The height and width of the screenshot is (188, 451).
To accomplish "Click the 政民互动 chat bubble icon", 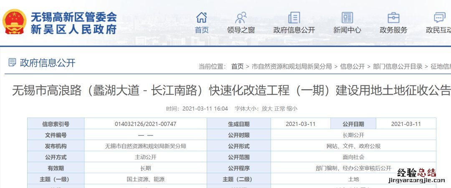I will coord(439,18).
